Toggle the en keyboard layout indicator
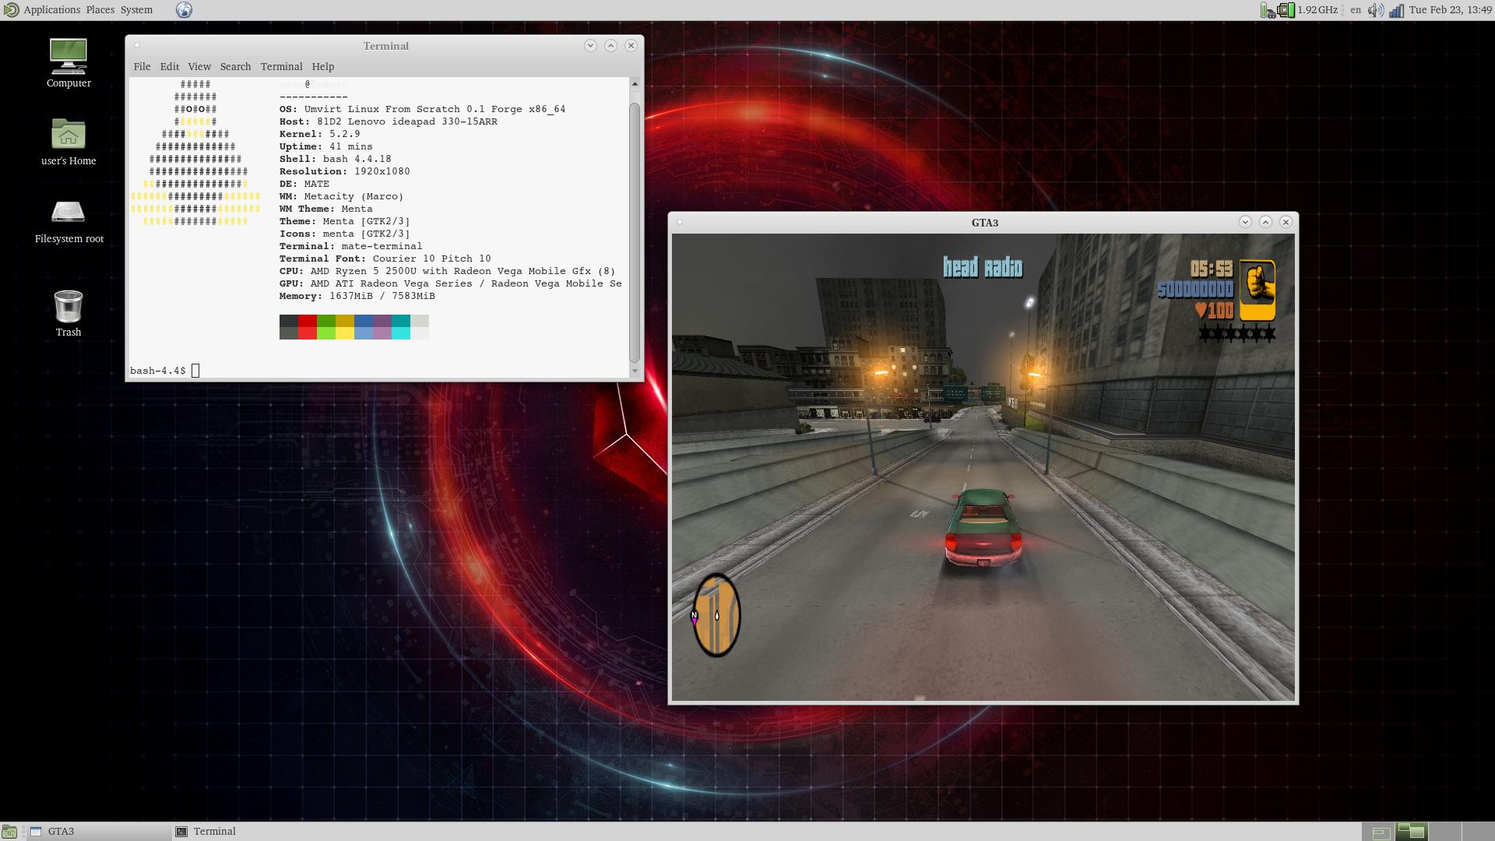 [1356, 10]
